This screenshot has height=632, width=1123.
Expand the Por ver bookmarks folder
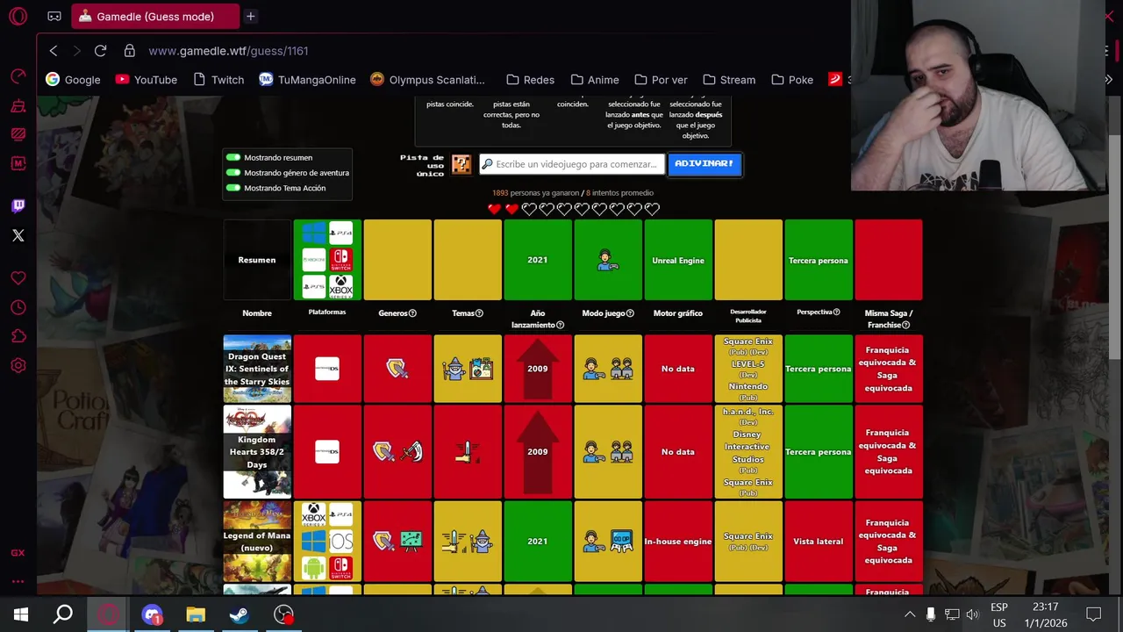(x=661, y=80)
